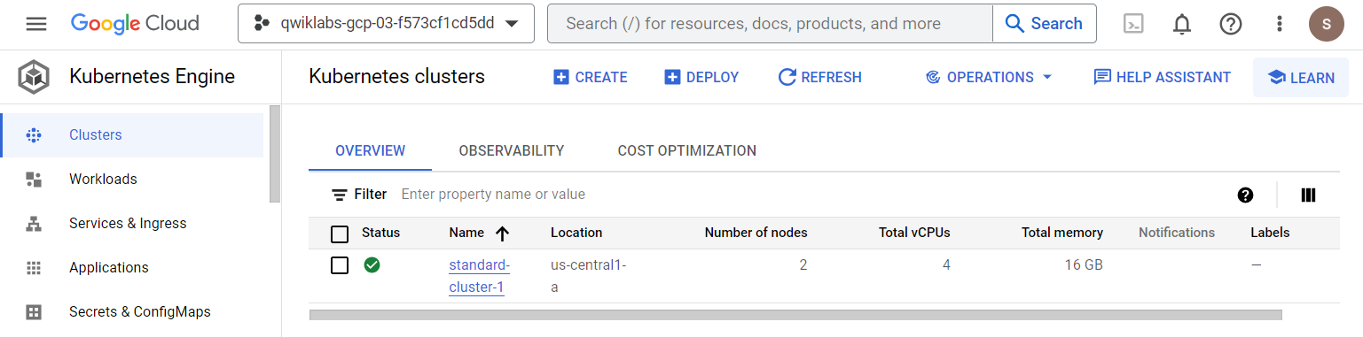Click the CREATE cluster button
The image size is (1363, 337).
(590, 78)
